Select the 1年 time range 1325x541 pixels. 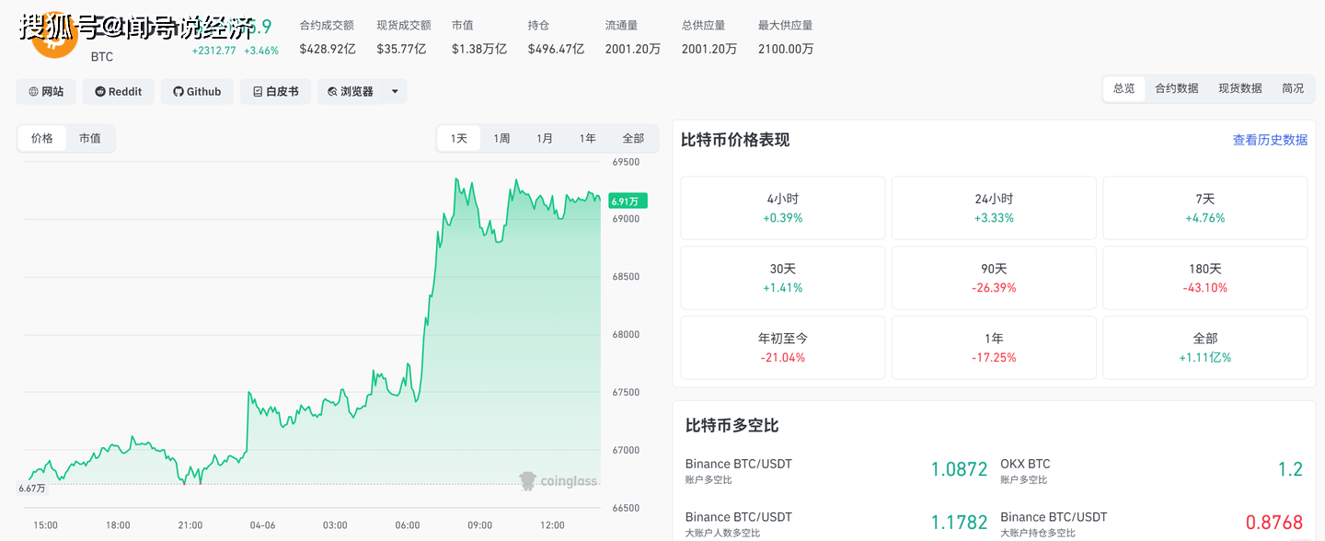click(587, 138)
